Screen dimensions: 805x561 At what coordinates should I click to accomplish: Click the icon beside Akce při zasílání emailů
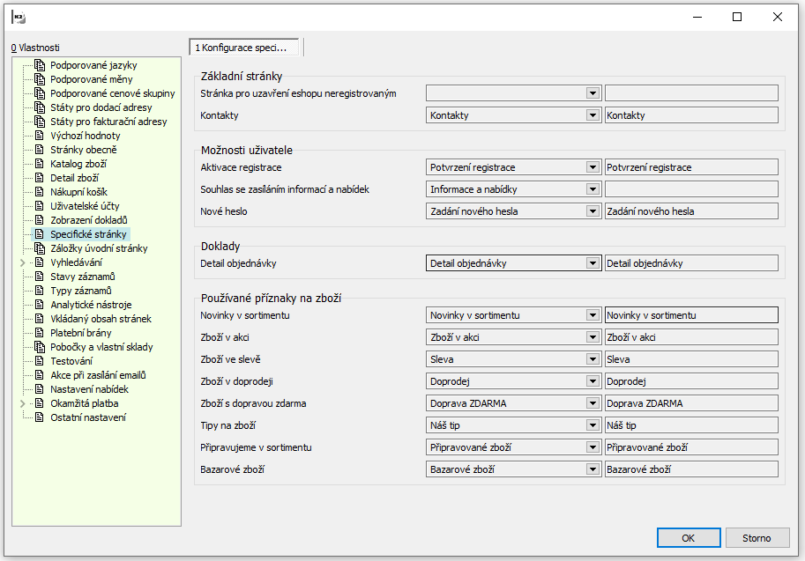tap(40, 375)
